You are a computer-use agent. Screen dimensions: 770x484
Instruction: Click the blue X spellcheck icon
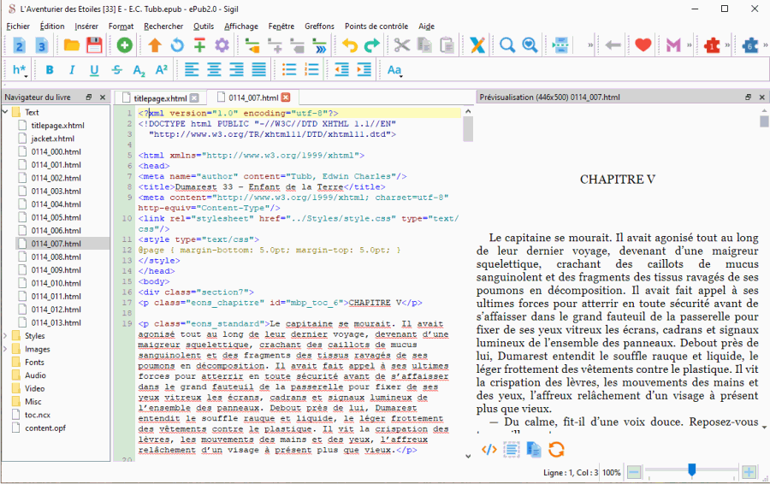click(477, 45)
